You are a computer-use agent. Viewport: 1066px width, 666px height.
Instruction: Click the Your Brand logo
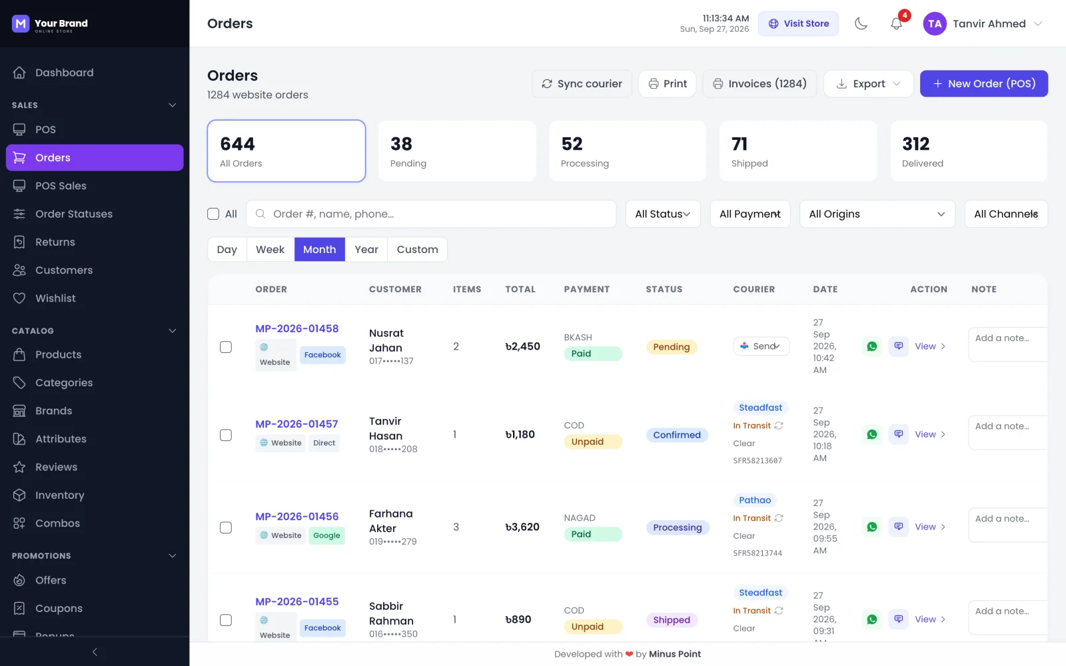click(50, 24)
